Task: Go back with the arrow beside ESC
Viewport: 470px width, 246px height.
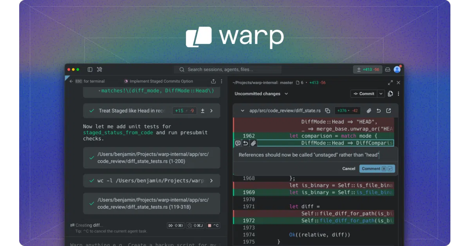Action: [x=71, y=81]
